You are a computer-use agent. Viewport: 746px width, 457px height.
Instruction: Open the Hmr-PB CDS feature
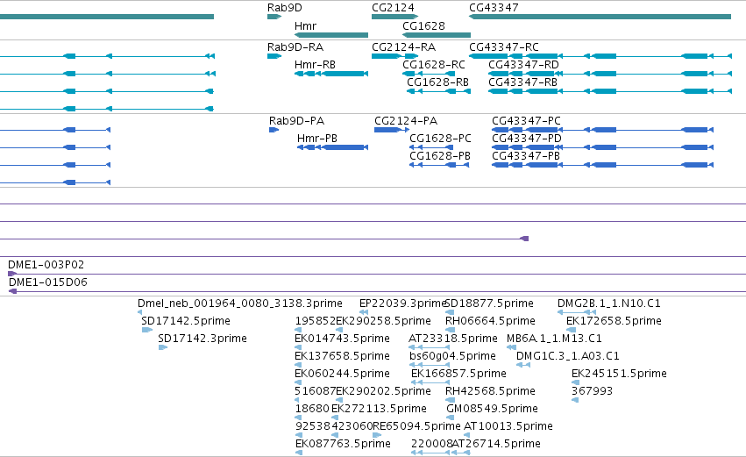332,147
